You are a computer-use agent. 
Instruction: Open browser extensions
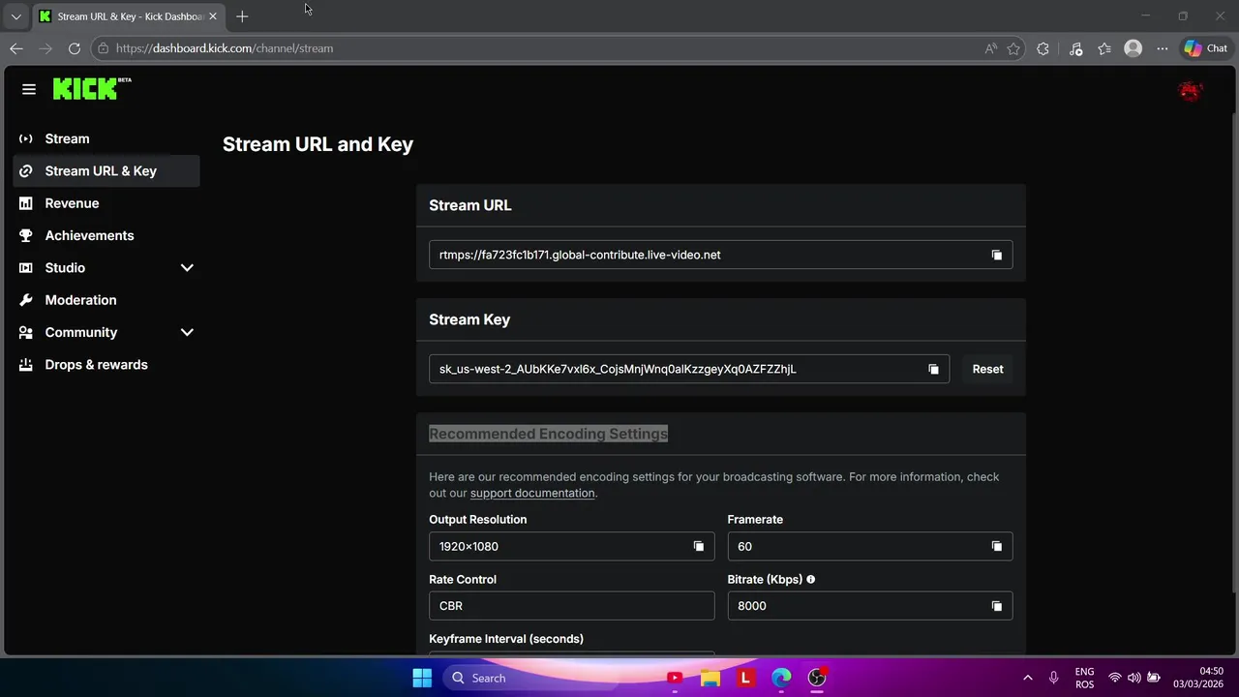click(1043, 48)
